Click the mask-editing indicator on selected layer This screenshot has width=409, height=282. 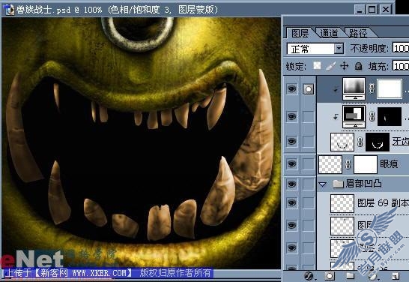[x=309, y=89]
